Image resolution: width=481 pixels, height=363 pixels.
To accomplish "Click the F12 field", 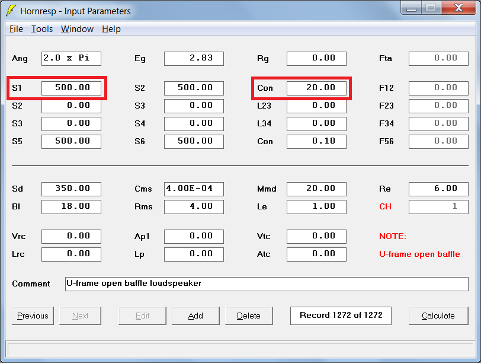I will pyautogui.click(x=439, y=88).
